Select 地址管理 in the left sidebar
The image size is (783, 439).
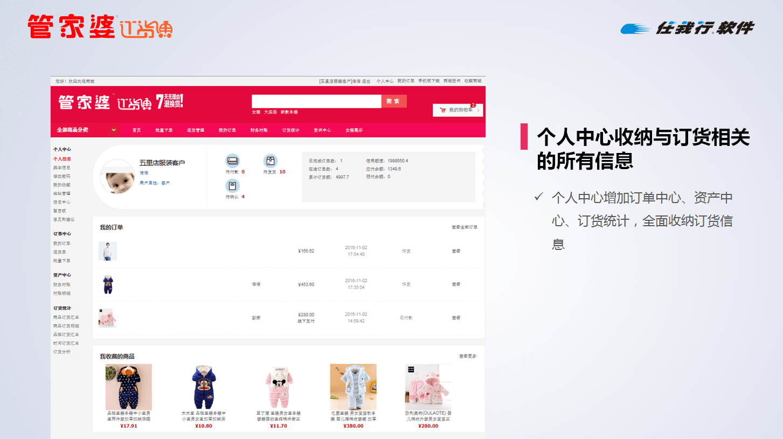point(61,193)
